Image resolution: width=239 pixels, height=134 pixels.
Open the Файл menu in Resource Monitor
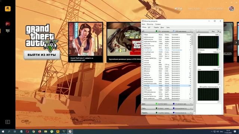(x=143, y=24)
